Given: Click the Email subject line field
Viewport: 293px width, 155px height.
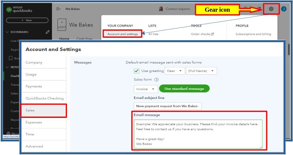Looking at the screenshot, I should tap(168, 106).
